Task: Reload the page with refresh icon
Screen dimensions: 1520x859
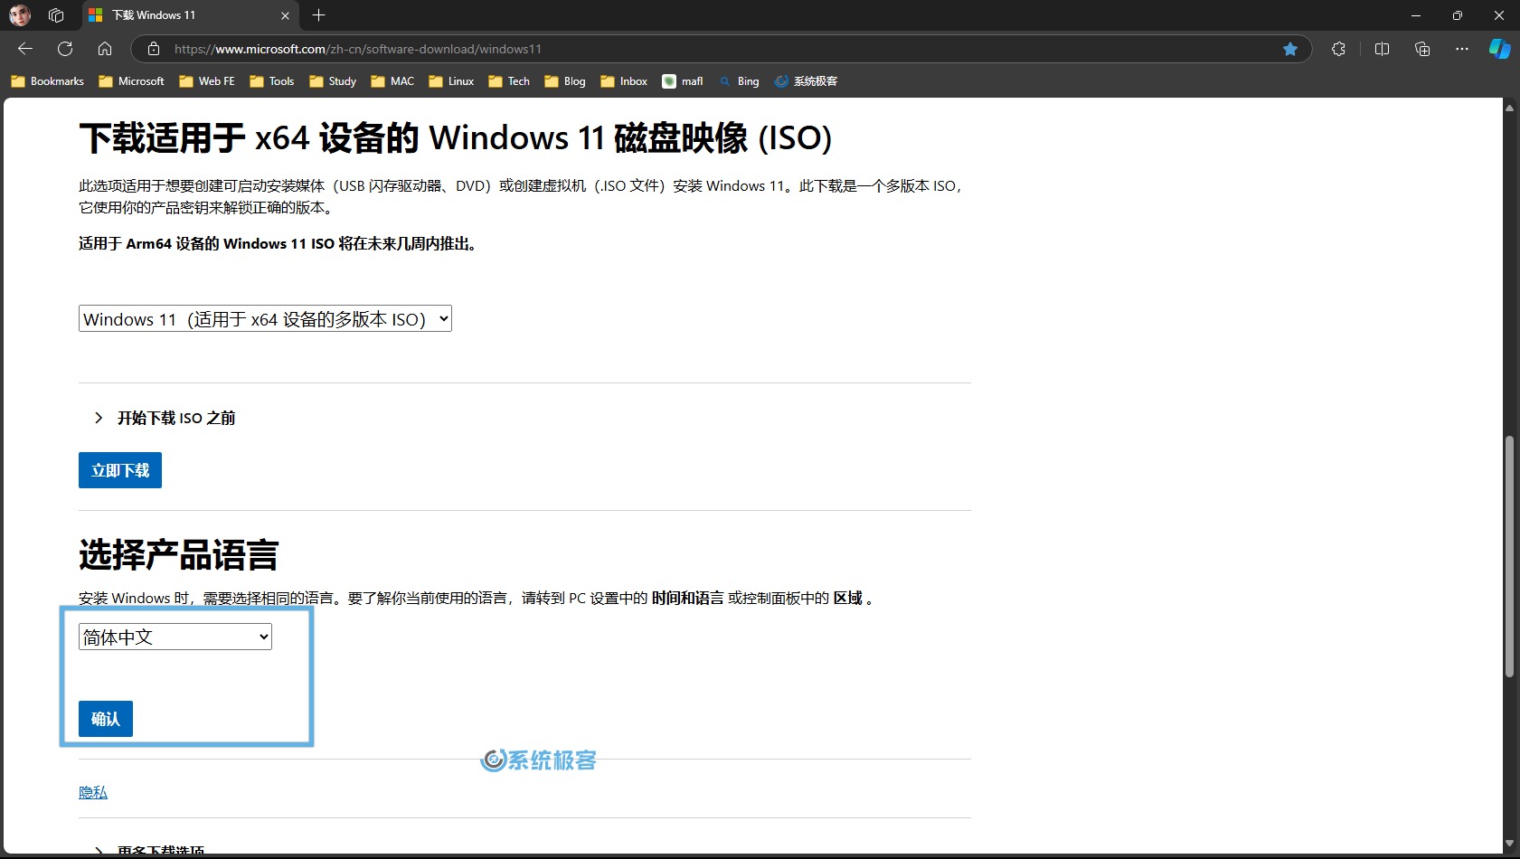Action: (65, 49)
